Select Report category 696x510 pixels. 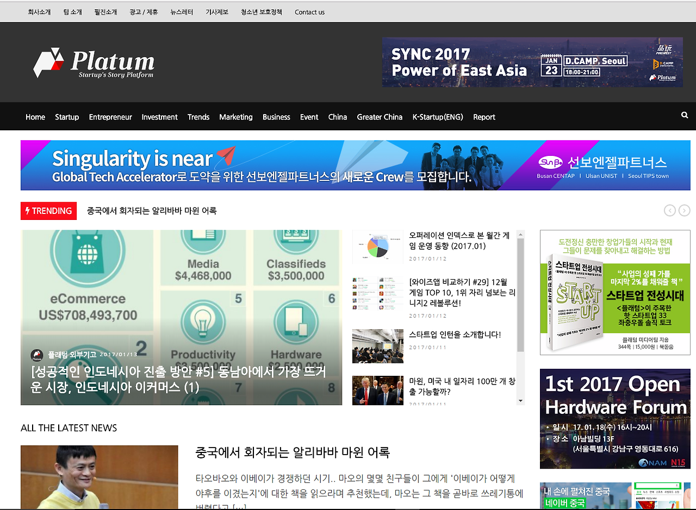pyautogui.click(x=484, y=117)
